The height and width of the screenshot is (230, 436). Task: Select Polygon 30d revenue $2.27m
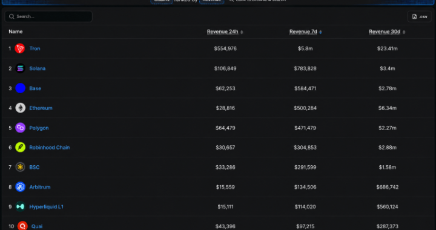coord(388,128)
